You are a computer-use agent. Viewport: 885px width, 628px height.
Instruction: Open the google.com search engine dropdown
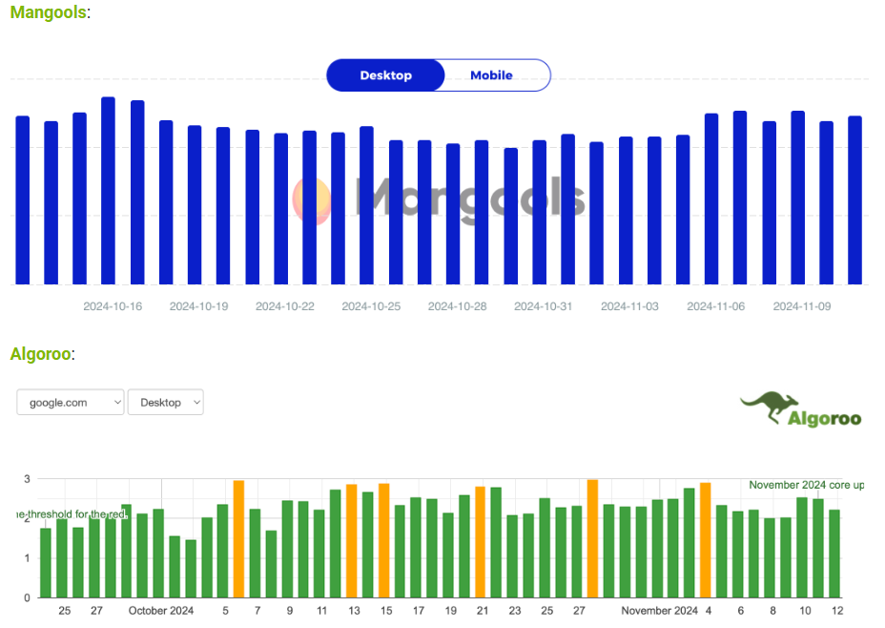pos(70,402)
